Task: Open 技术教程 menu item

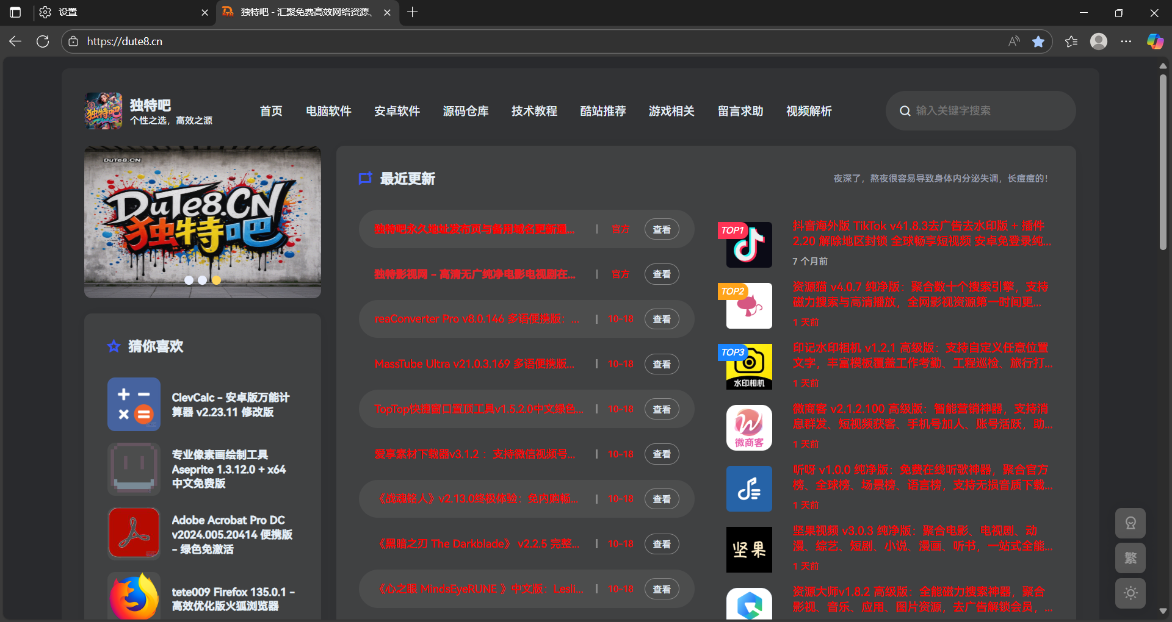Action: [534, 111]
